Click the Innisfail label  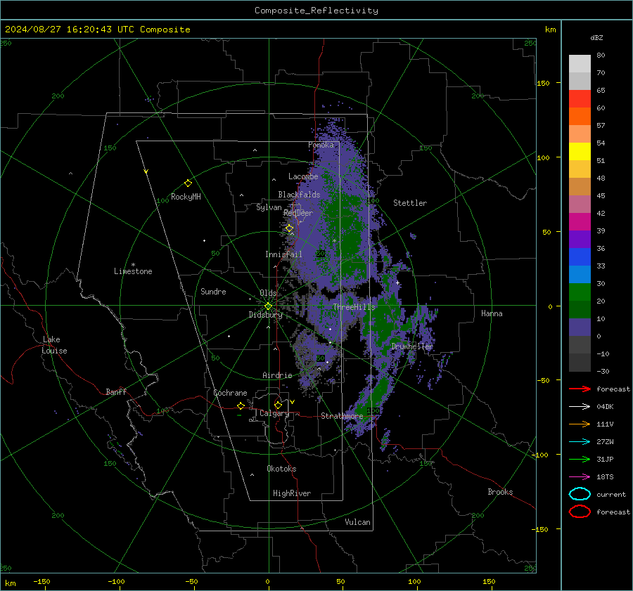tap(283, 254)
